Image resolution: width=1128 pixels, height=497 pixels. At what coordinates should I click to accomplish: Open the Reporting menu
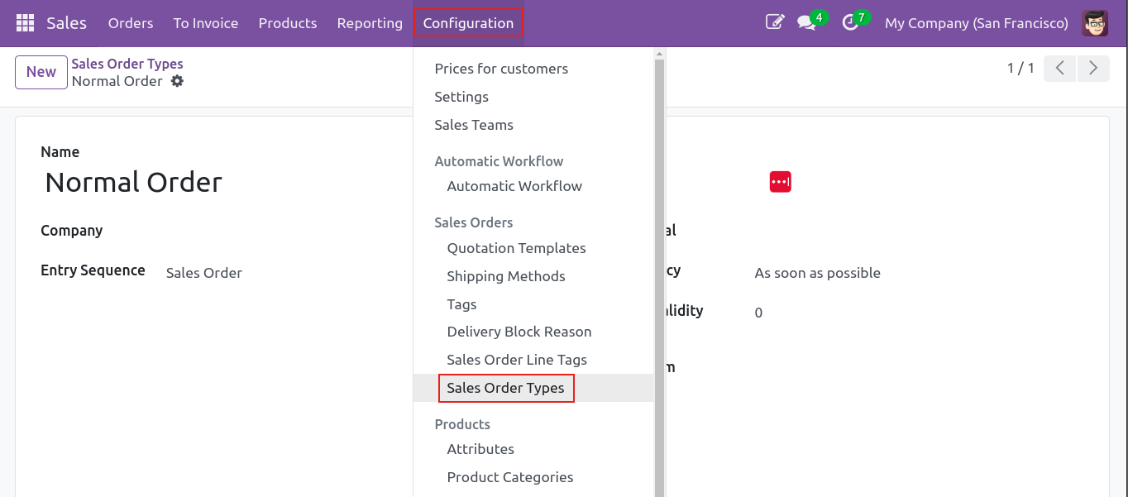click(370, 23)
